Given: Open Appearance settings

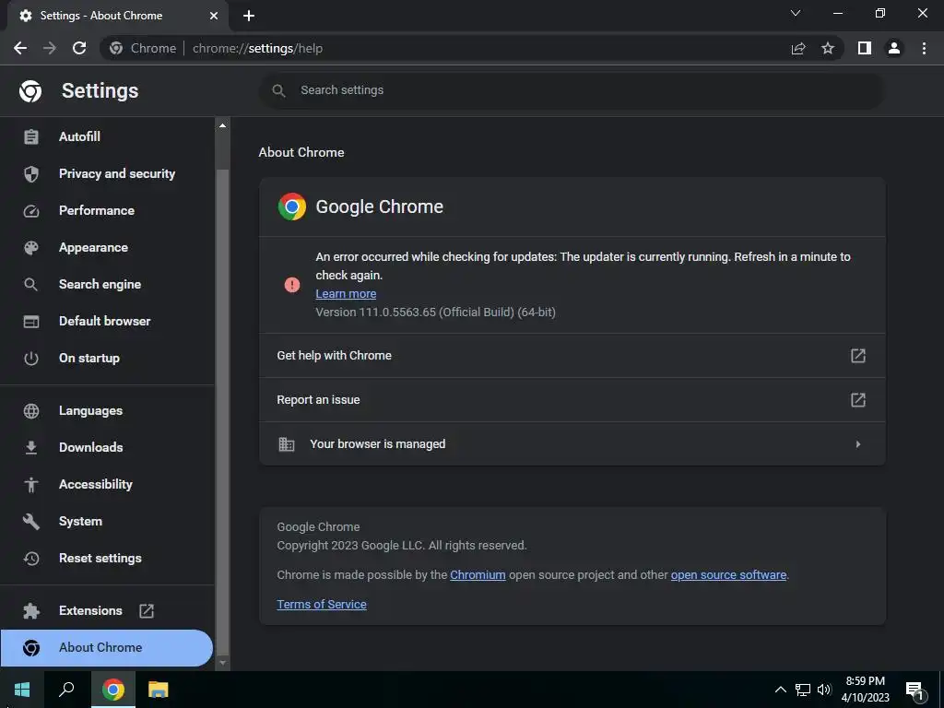Looking at the screenshot, I should point(107,247).
